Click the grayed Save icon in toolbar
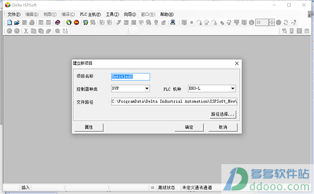 (25, 22)
